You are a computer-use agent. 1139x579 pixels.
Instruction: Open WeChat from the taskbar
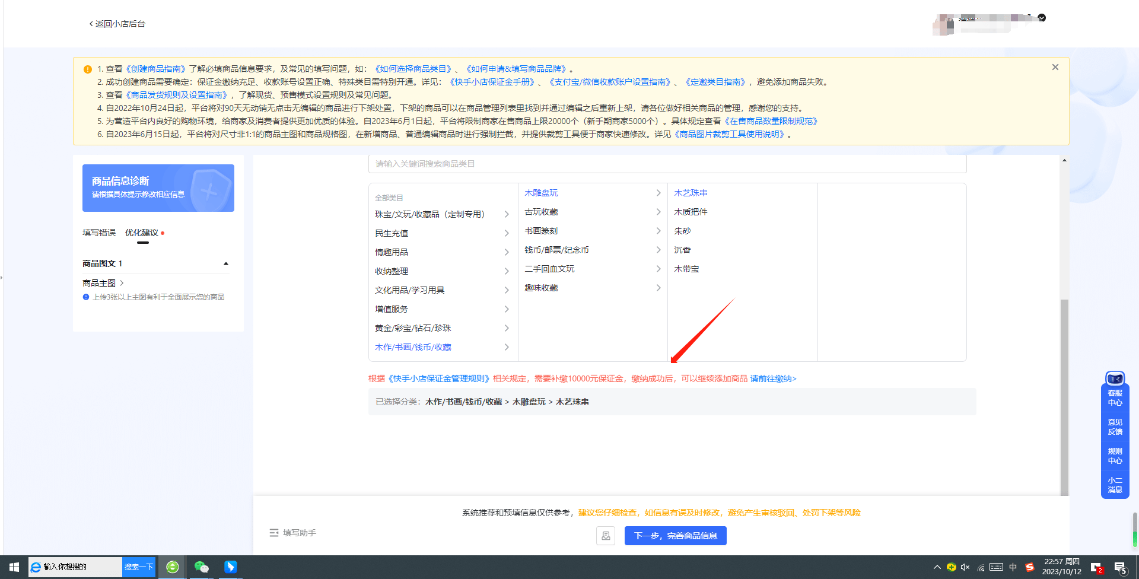(x=201, y=567)
